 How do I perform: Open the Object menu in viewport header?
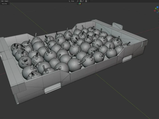coord(6,1)
